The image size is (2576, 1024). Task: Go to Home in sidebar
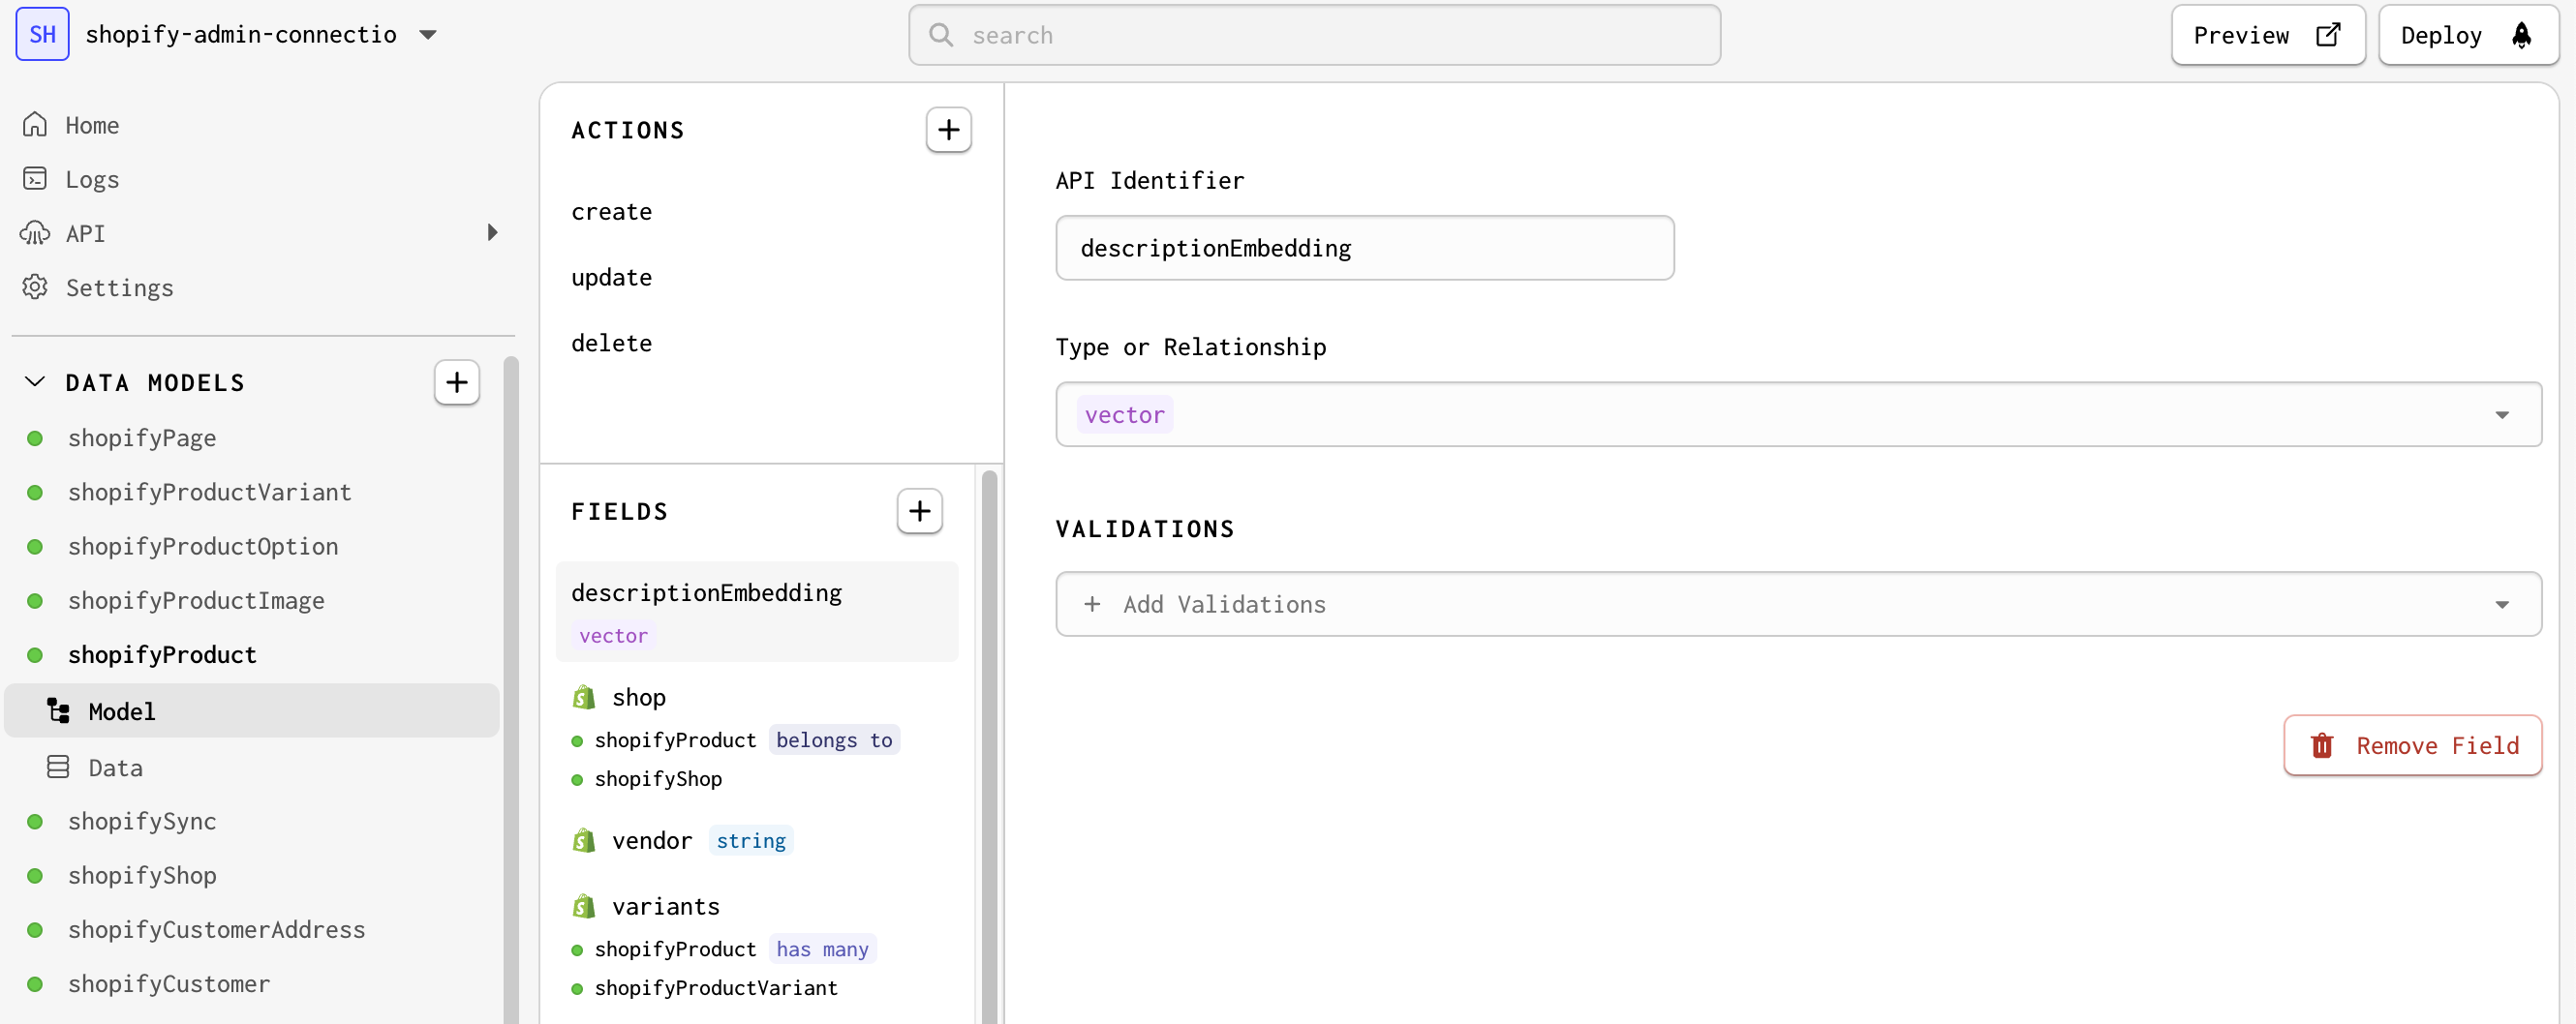(92, 125)
